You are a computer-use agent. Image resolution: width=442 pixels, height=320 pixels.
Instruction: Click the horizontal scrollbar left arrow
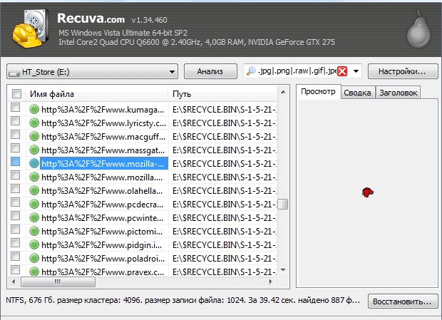14,282
